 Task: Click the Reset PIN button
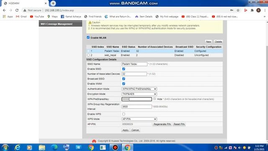179,124
